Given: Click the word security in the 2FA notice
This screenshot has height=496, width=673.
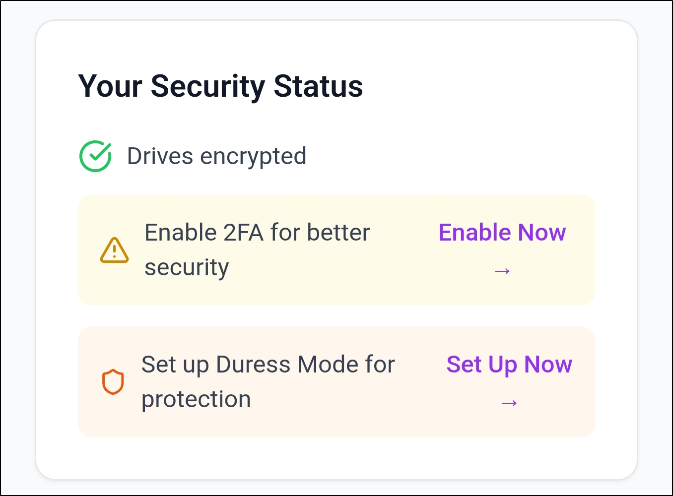Looking at the screenshot, I should coord(187,268).
